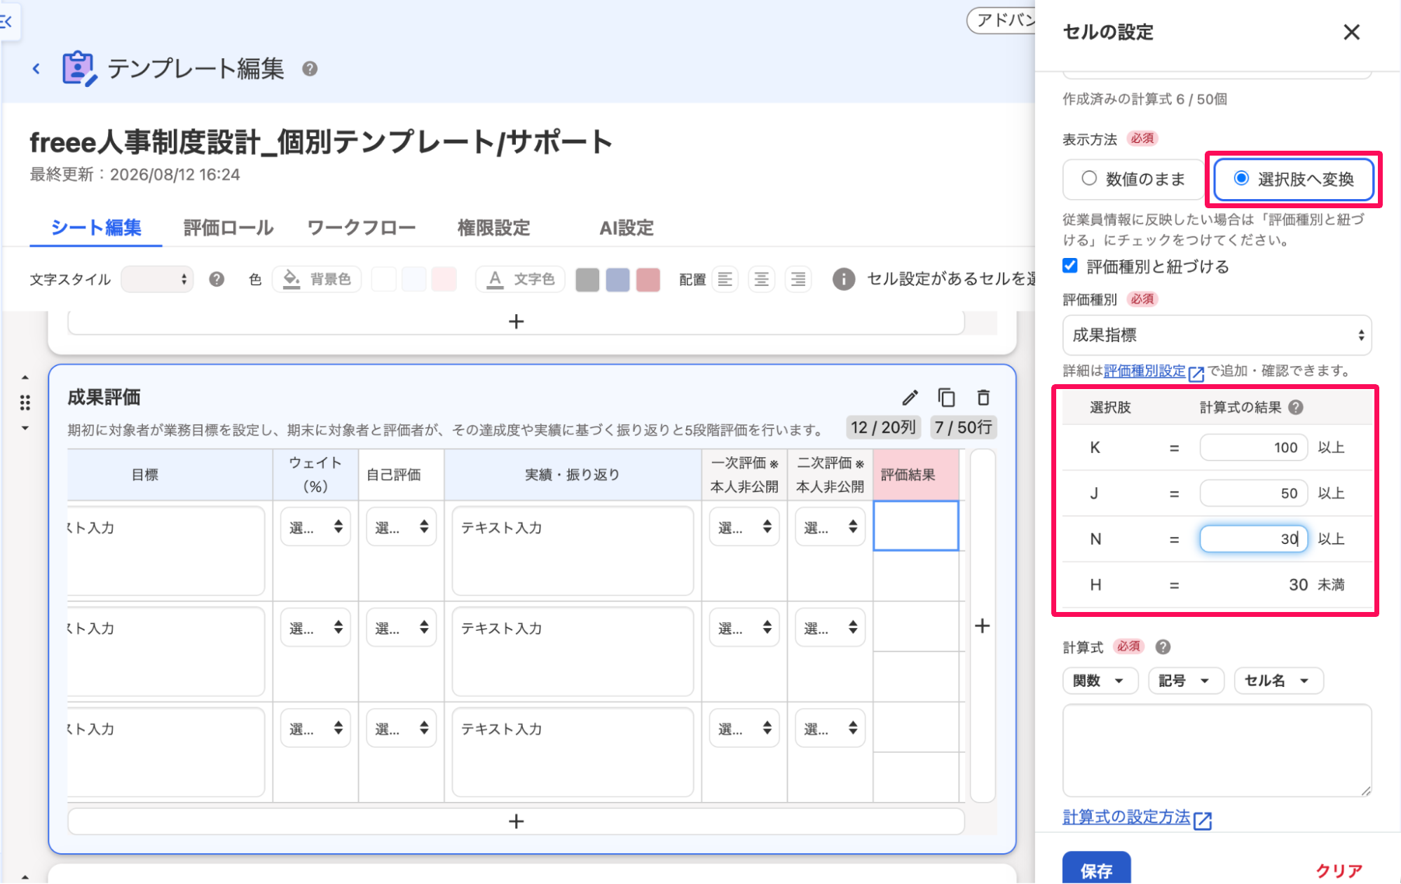This screenshot has width=1401, height=884.
Task: Click the help icon beside 文字スタイル
Action: pyautogui.click(x=217, y=279)
